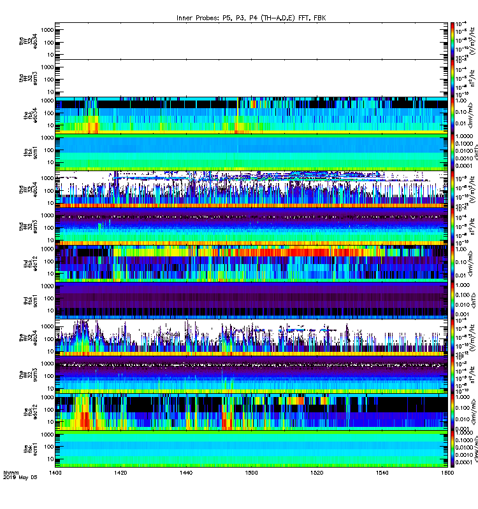Click the 1400 start time label
478x509 pixels.
55,473
